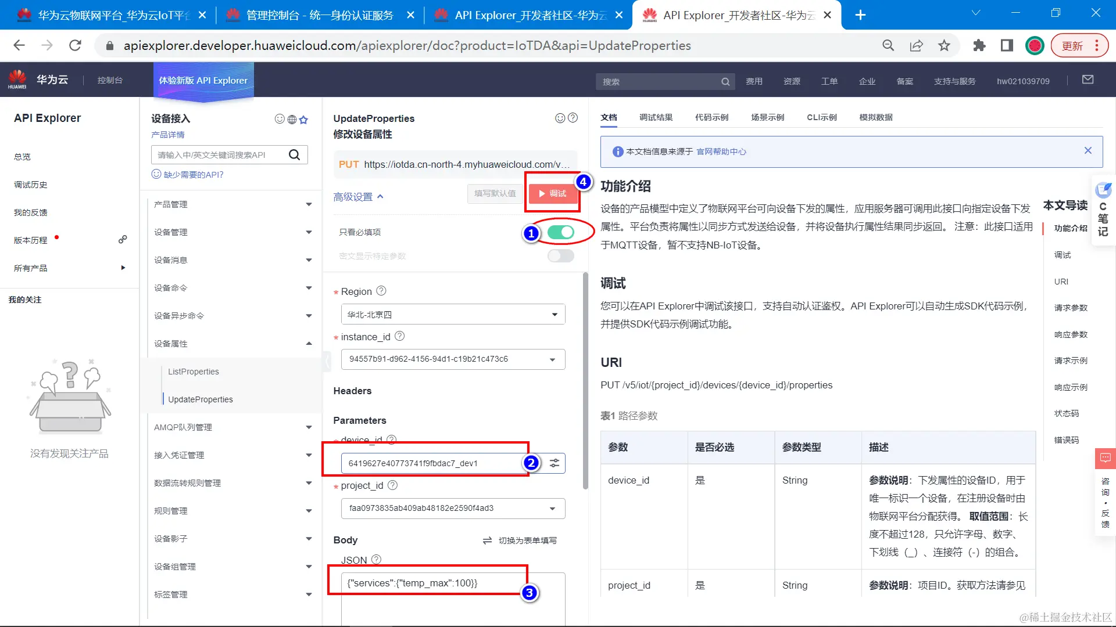Toggle the 密文显示特定参数 switch
This screenshot has width=1116, height=627.
(x=560, y=256)
